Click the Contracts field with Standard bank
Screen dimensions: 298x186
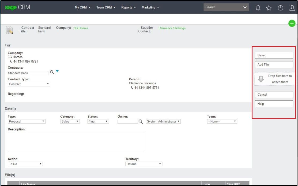coord(28,73)
